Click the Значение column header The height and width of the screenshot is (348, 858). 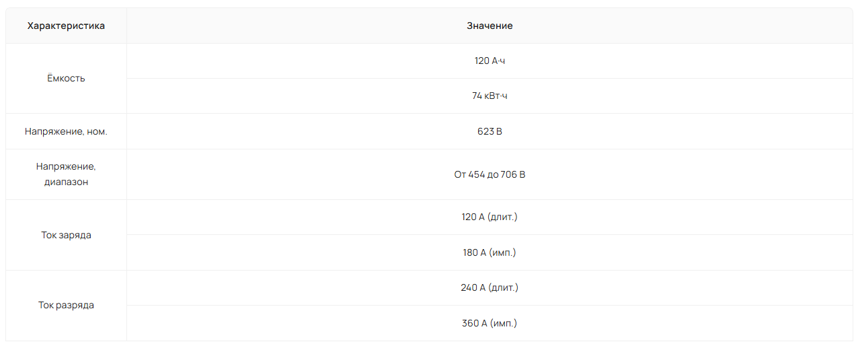pyautogui.click(x=490, y=26)
